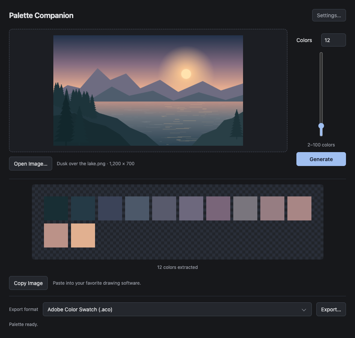Click the file name Dusk over the lake.png
Image resolution: width=355 pixels, height=338 pixels.
pos(81,163)
